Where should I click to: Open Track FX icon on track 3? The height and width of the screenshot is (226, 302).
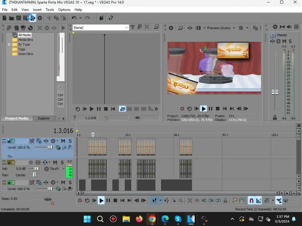(x=53, y=182)
